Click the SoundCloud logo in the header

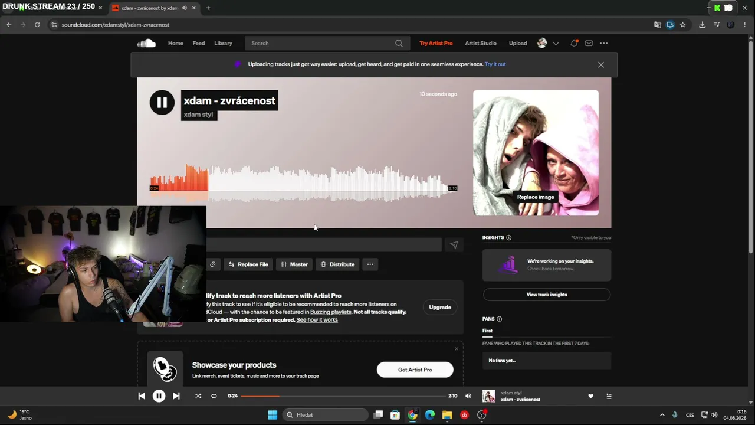click(146, 43)
